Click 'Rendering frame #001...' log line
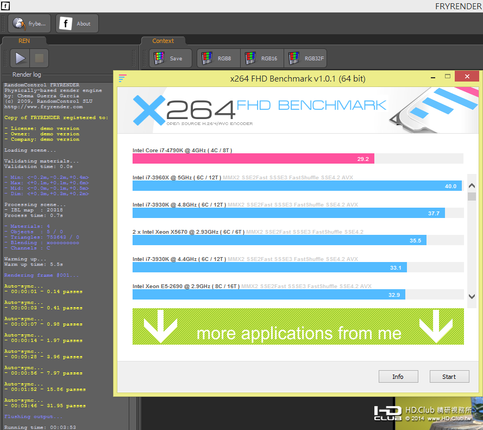This screenshot has width=483, height=430. pos(41,275)
